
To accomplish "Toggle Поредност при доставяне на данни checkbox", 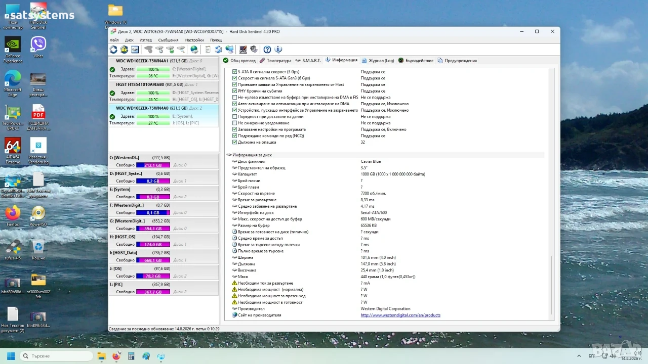I will [x=234, y=117].
